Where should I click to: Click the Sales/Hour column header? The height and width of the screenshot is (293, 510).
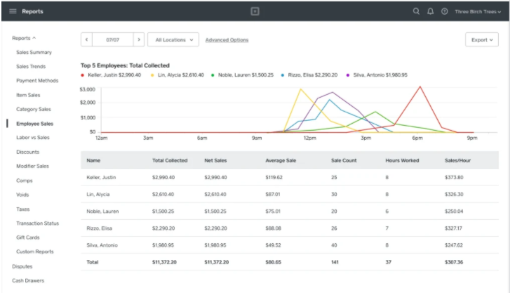click(457, 160)
